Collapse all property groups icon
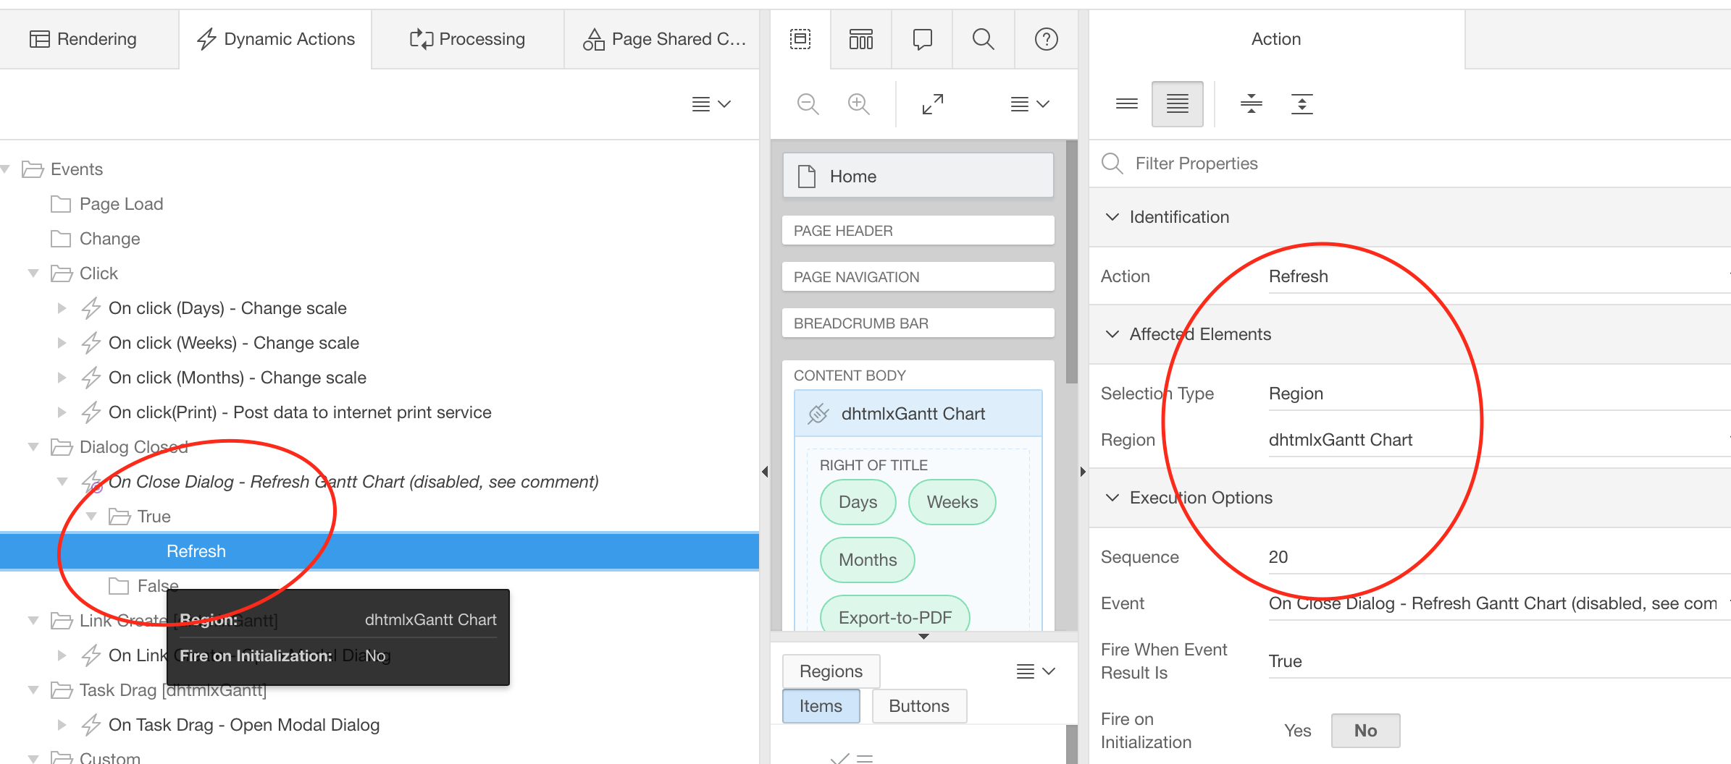Image resolution: width=1731 pixels, height=764 pixels. tap(1251, 103)
